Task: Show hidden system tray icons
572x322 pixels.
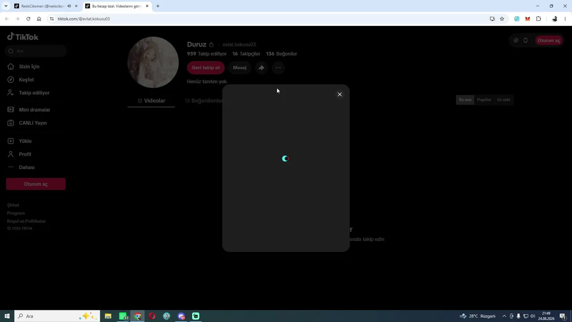Action: 505,316
